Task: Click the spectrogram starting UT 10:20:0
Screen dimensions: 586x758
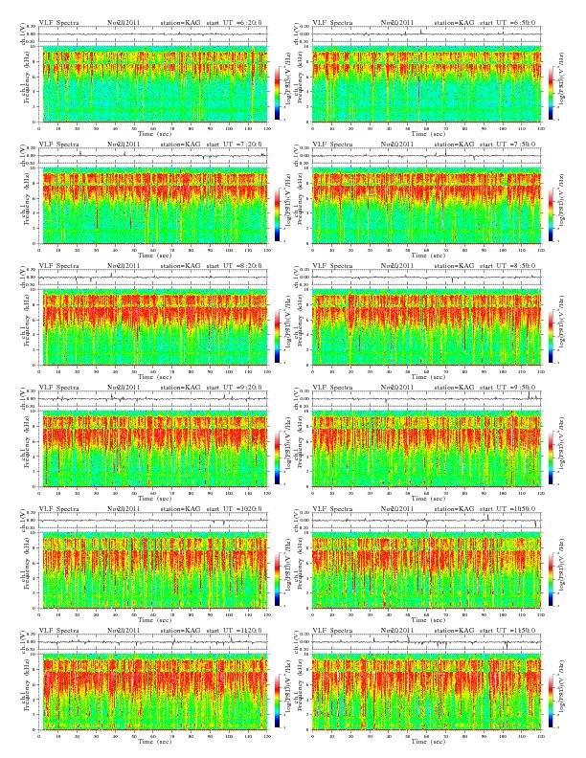Action: click(x=153, y=570)
